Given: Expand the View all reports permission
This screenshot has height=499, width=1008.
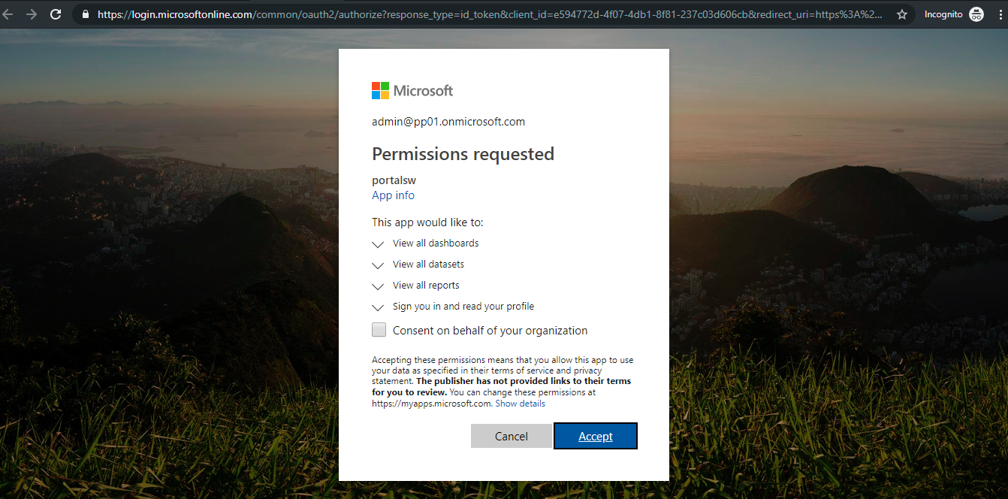Looking at the screenshot, I should point(378,286).
